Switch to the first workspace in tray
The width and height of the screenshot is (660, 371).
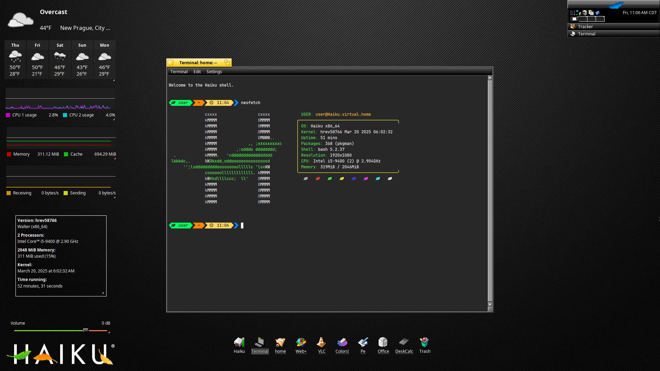[574, 19]
